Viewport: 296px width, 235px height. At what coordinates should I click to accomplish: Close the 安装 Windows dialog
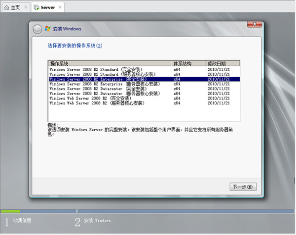255,24
